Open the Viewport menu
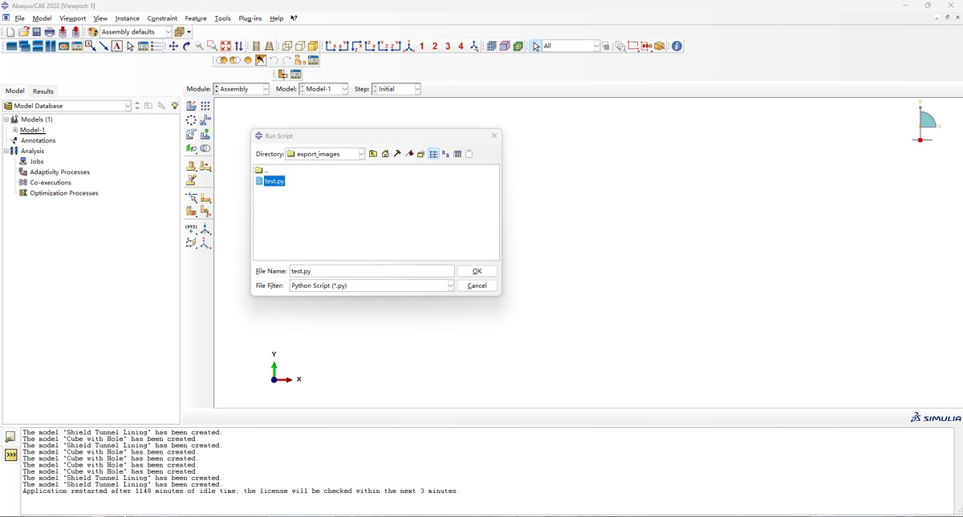 [x=72, y=18]
